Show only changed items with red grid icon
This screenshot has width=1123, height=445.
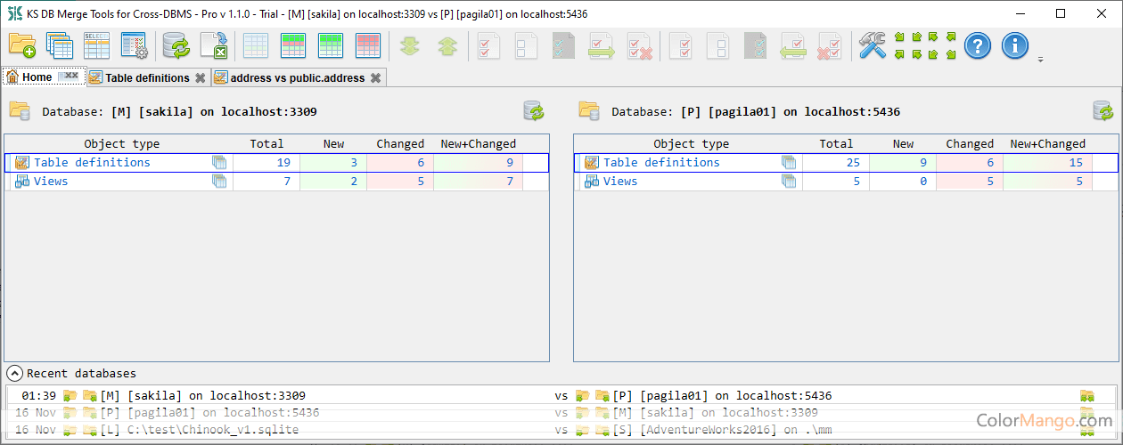tap(368, 45)
